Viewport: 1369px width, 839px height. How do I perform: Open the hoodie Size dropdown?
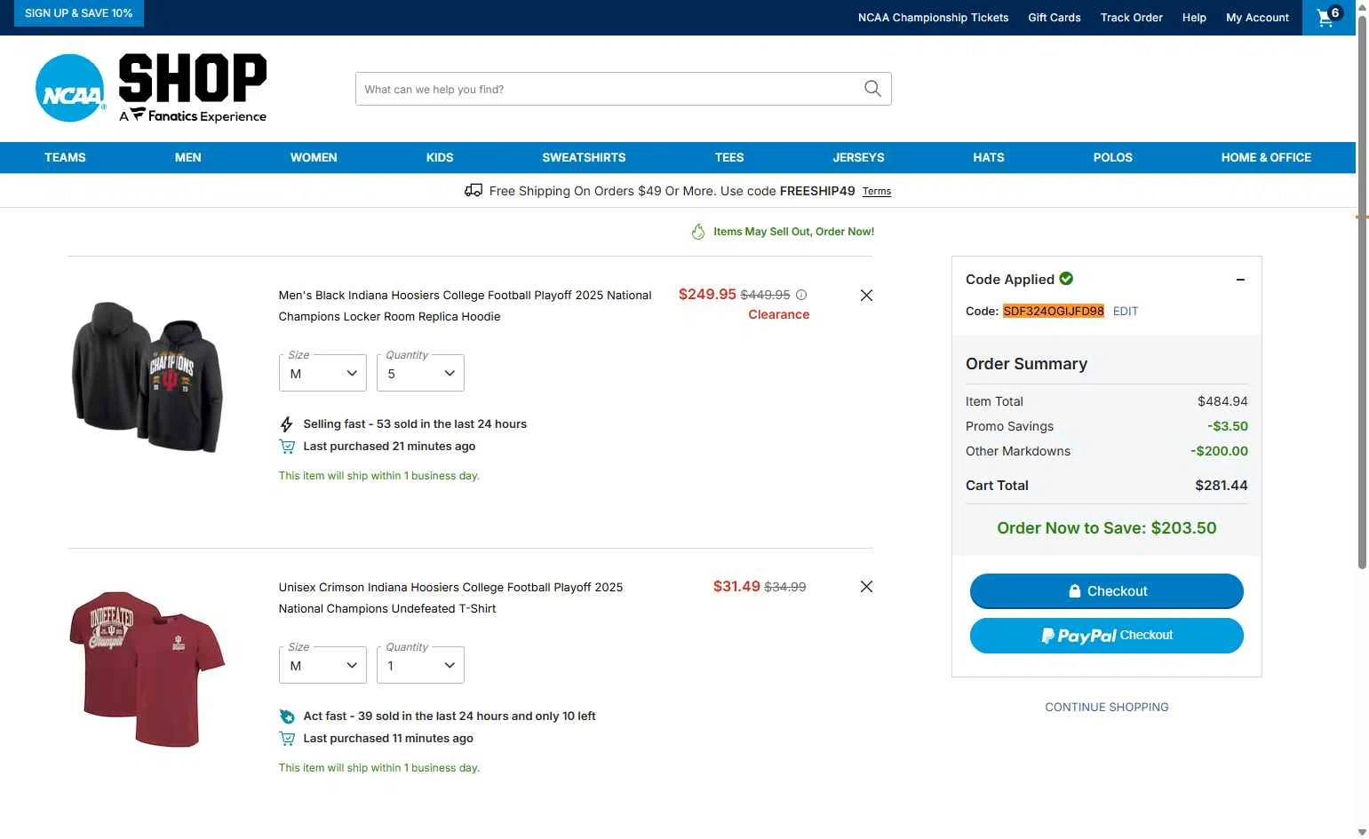click(x=322, y=373)
